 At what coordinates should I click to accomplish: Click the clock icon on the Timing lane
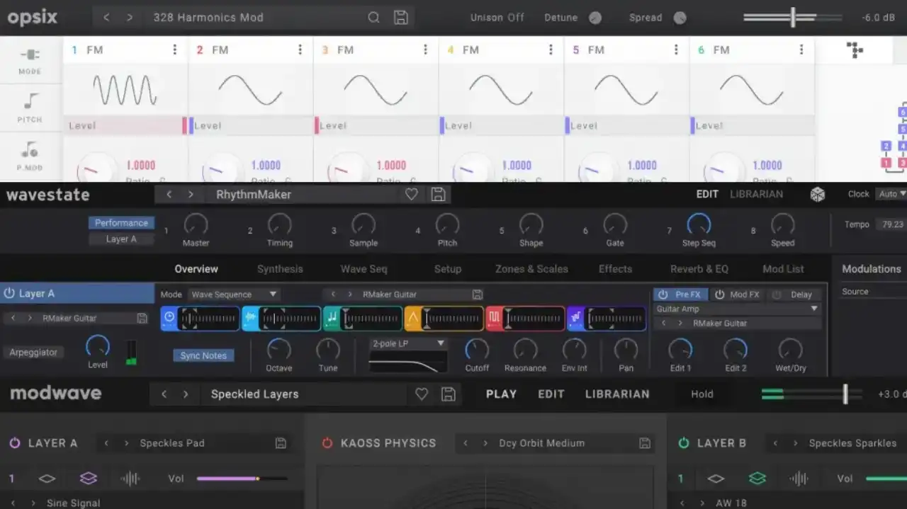pos(169,319)
